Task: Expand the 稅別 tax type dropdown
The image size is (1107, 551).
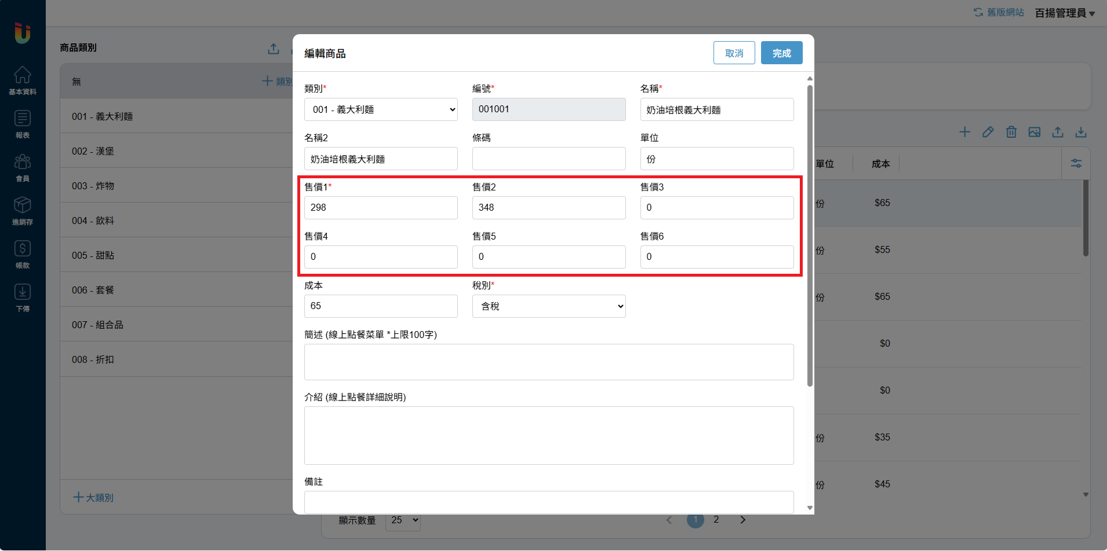Action: tap(549, 306)
